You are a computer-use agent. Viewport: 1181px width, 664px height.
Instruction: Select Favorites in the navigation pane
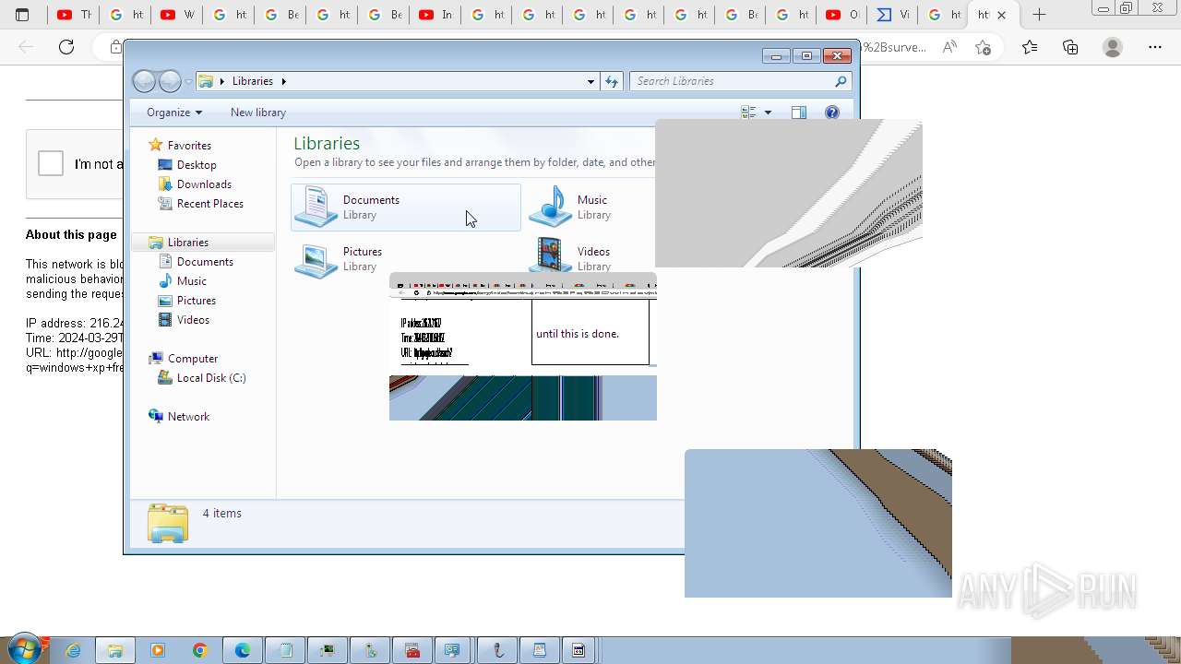(x=189, y=146)
